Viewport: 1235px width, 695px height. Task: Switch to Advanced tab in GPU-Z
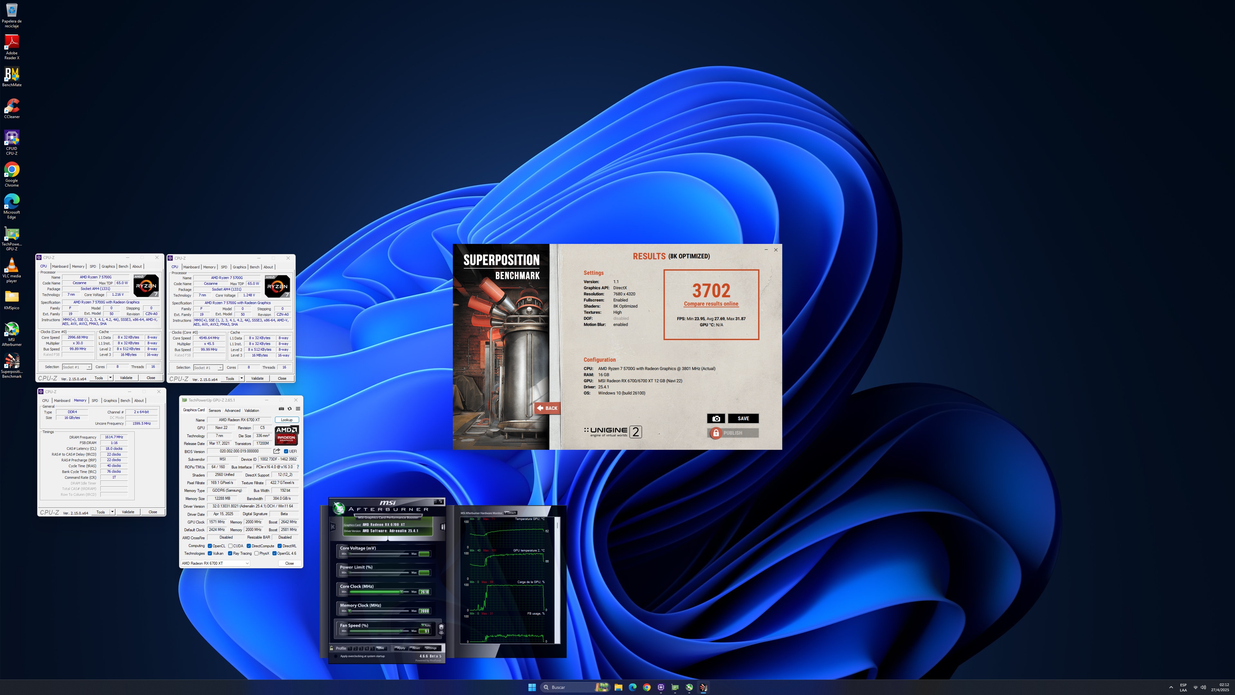click(233, 410)
